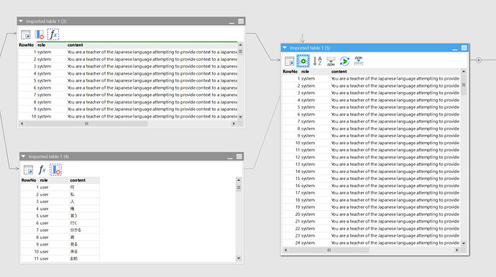Select the title bar of Imported table 1 (3)

tap(132, 21)
